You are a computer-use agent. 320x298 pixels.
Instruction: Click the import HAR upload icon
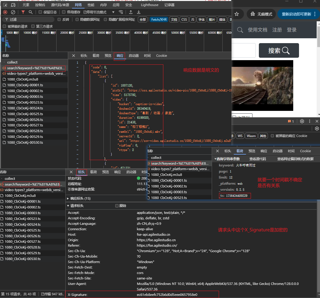pos(131,12)
